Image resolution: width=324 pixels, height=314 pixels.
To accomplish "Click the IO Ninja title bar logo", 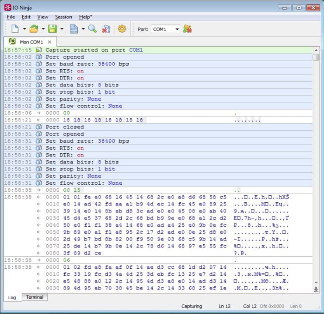I will coord(8,7).
